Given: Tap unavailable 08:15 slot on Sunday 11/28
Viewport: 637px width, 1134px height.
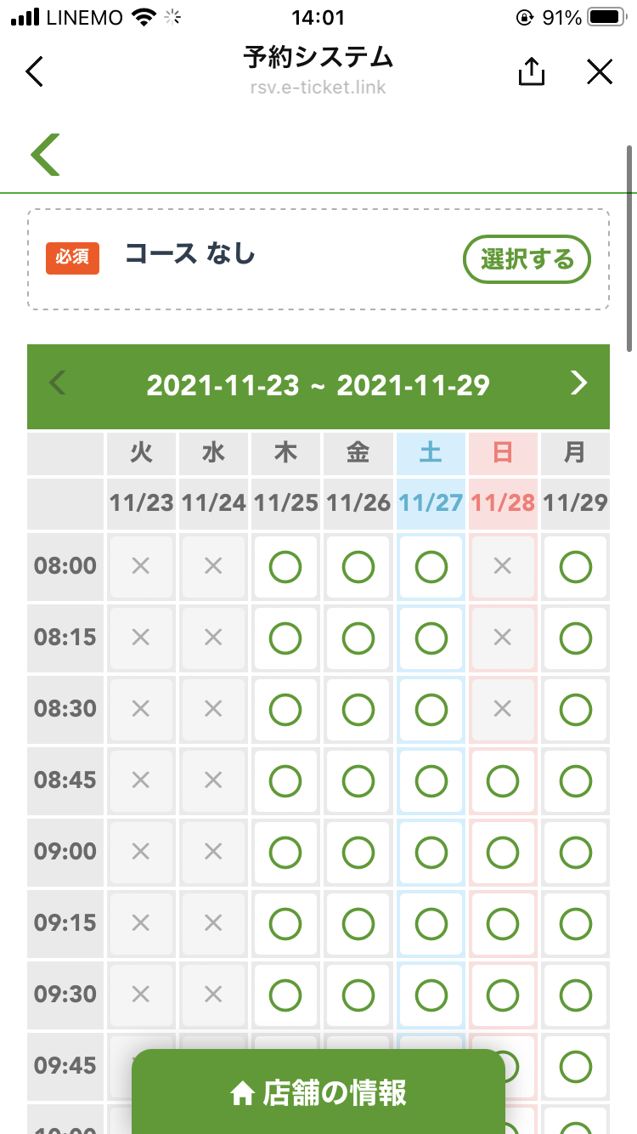Looking at the screenshot, I should pyautogui.click(x=503, y=638).
